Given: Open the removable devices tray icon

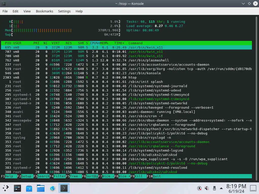Looking at the screenshot, I should point(214,188).
